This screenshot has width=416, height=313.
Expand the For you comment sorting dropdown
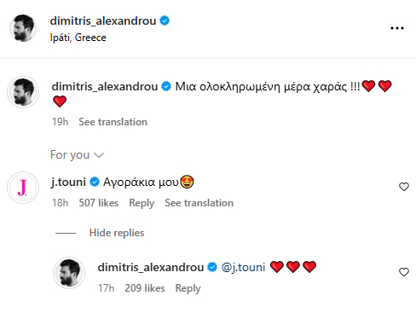click(x=77, y=155)
